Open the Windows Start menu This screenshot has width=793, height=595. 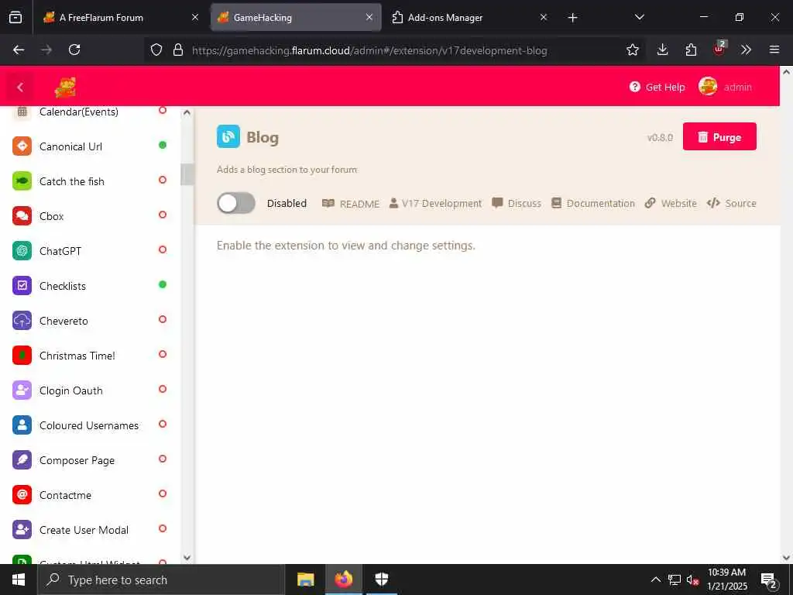coord(19,580)
